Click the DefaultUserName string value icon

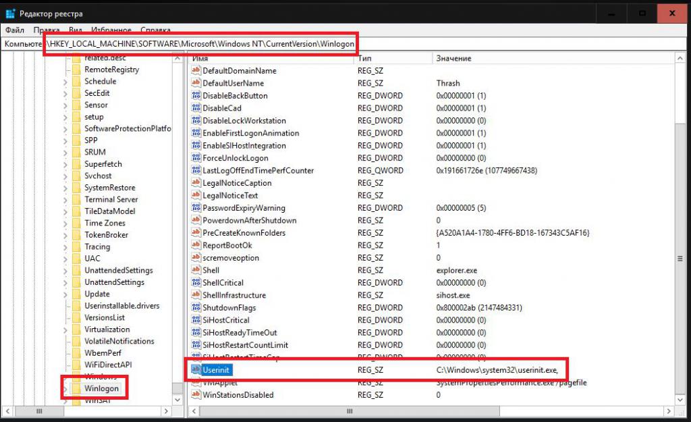pos(196,82)
